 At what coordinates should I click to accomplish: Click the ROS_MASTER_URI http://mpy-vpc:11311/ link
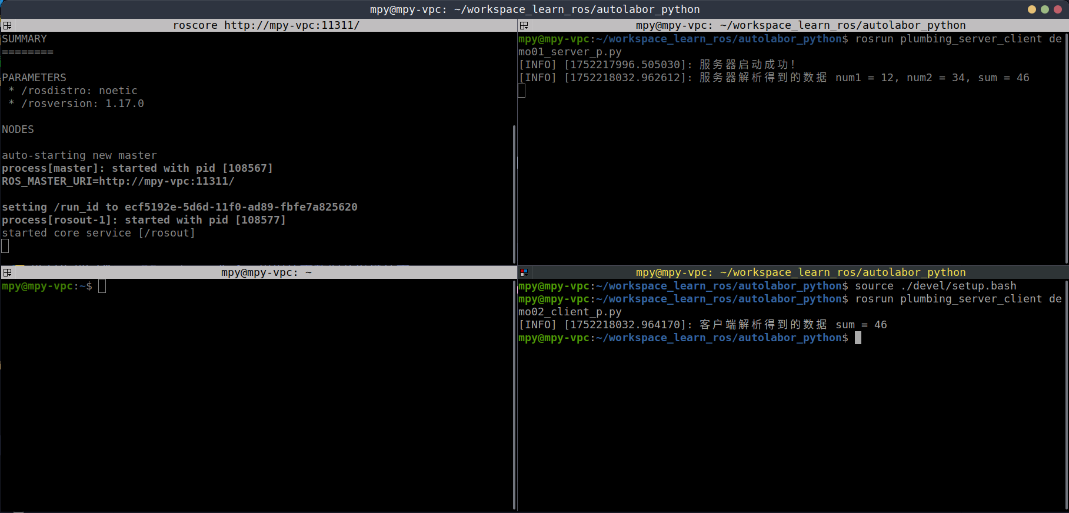point(166,181)
